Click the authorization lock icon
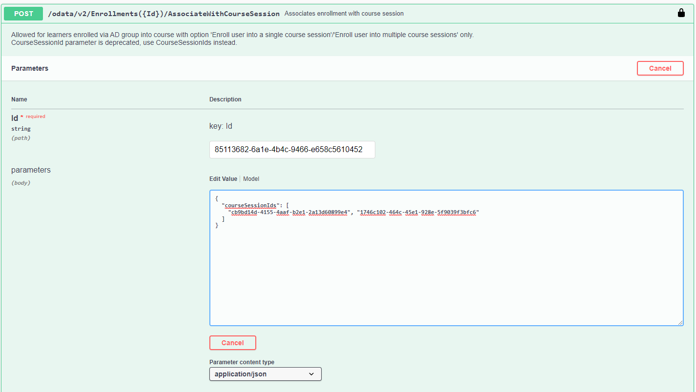Screen dimensions: 696x392 coord(681,13)
